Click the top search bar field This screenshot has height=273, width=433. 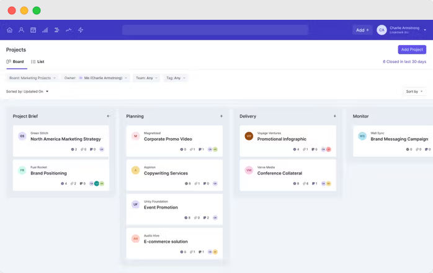click(x=215, y=30)
